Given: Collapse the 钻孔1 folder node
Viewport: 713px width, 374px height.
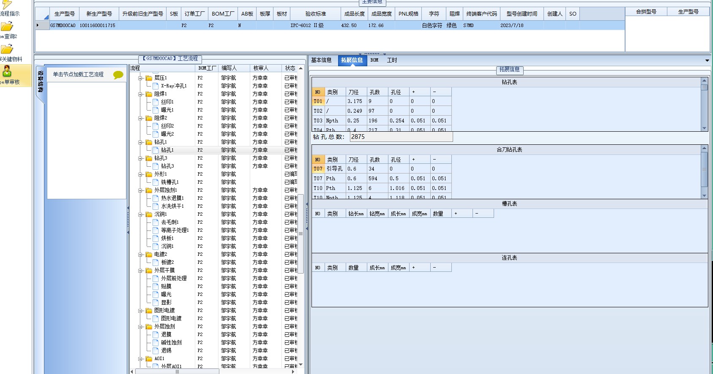Looking at the screenshot, I should point(140,142).
